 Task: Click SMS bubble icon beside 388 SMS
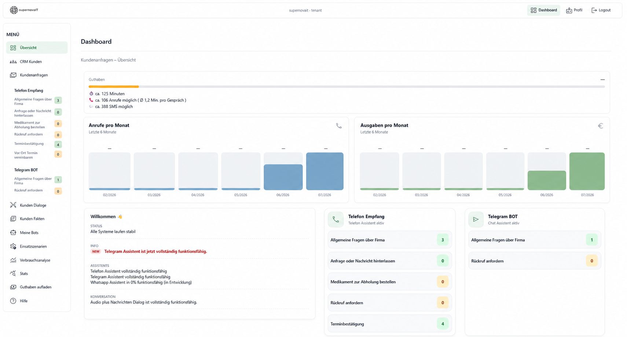(91, 106)
